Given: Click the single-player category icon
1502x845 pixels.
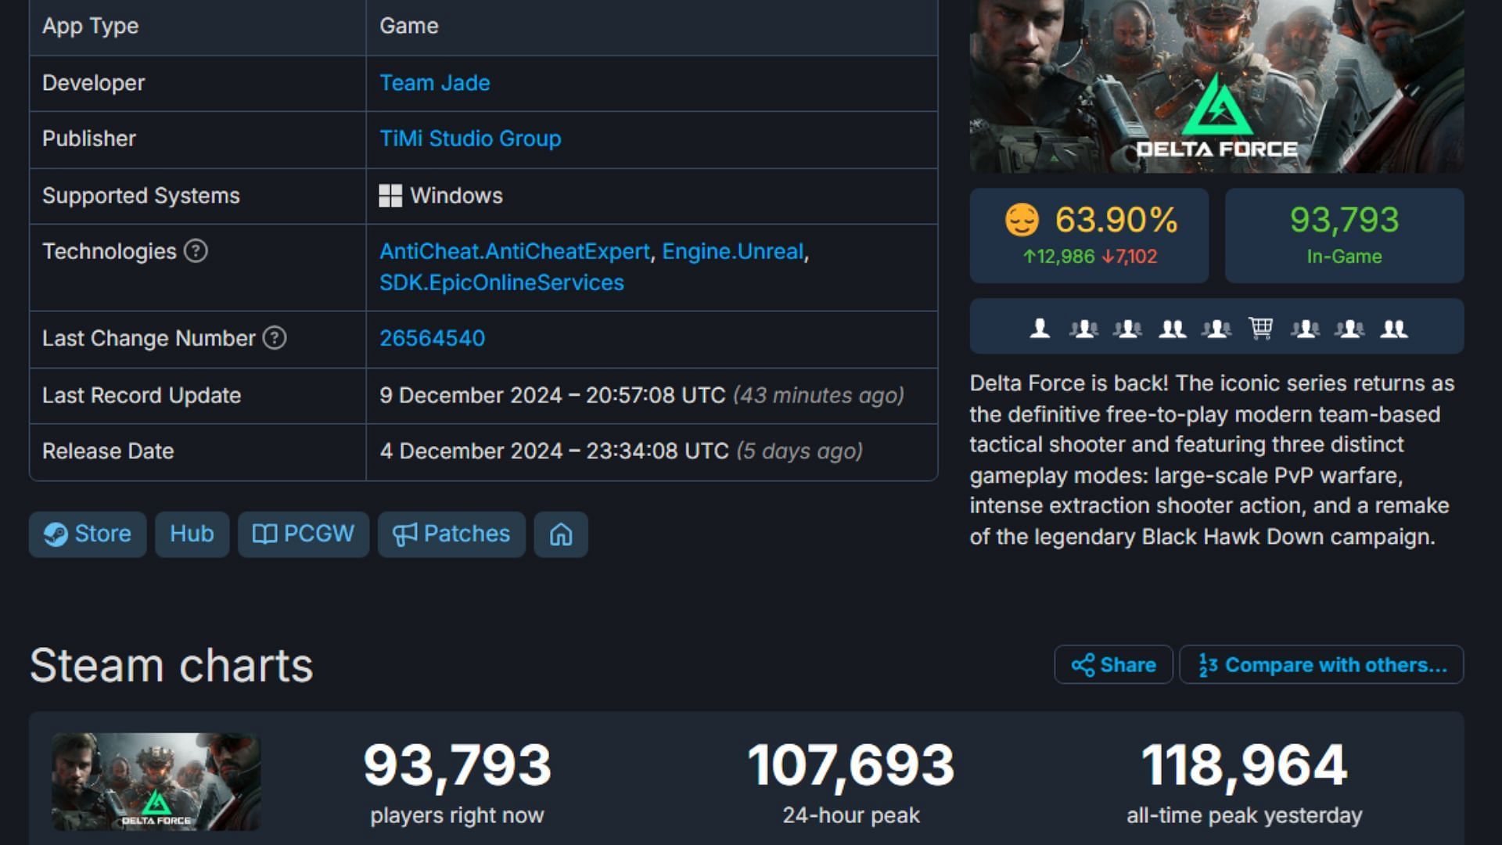Looking at the screenshot, I should pyautogui.click(x=1040, y=328).
